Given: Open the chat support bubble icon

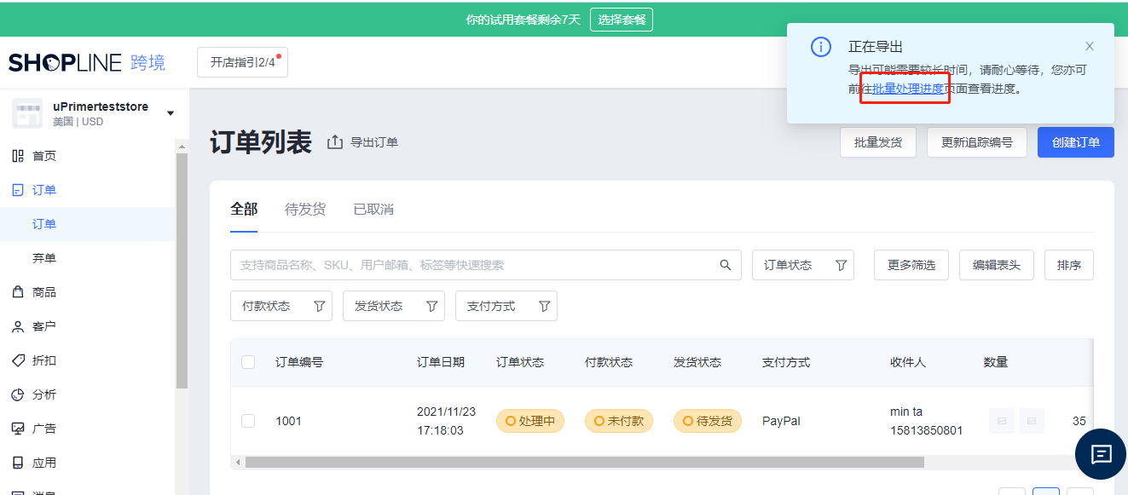Looking at the screenshot, I should (1101, 454).
